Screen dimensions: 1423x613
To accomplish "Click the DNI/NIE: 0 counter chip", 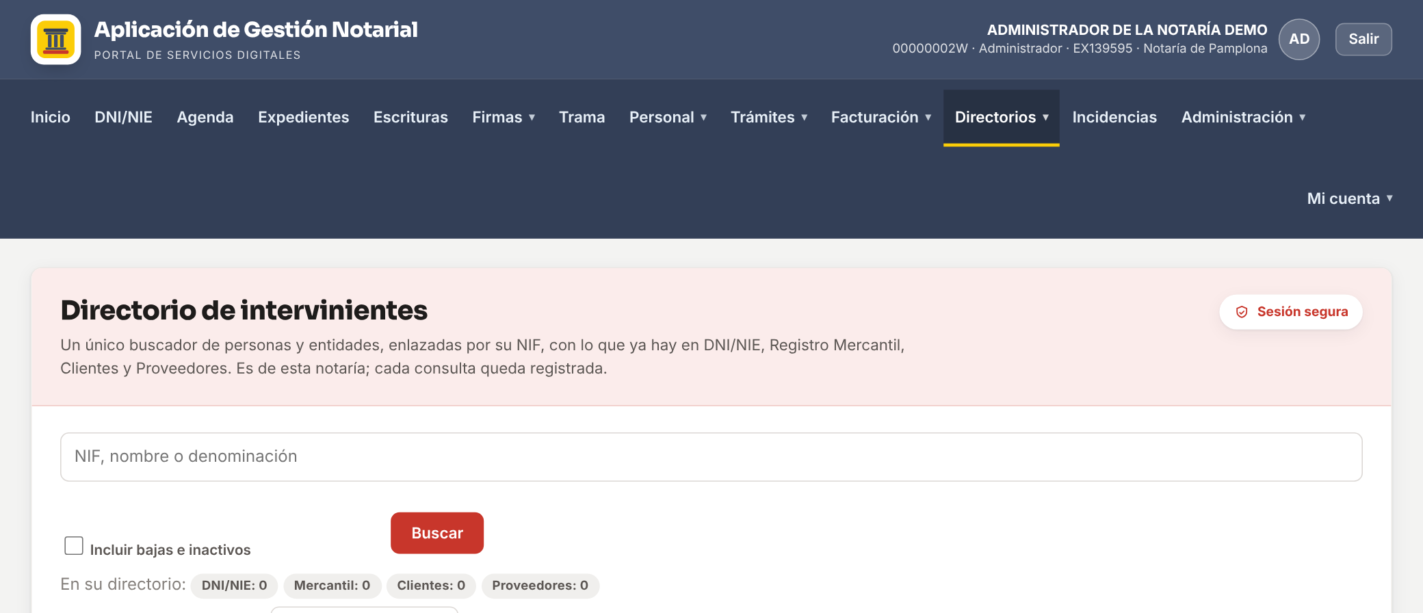I will [x=234, y=586].
